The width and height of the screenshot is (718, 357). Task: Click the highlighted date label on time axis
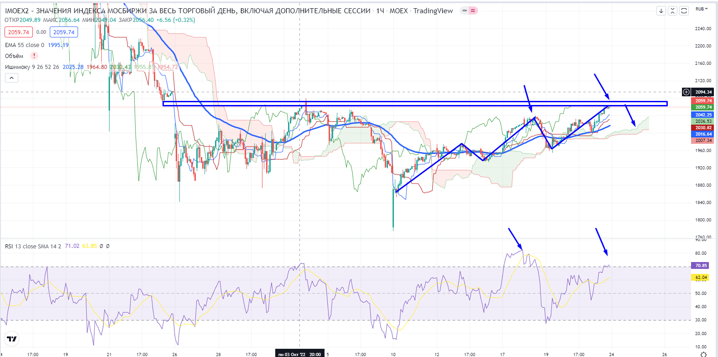[x=299, y=354]
